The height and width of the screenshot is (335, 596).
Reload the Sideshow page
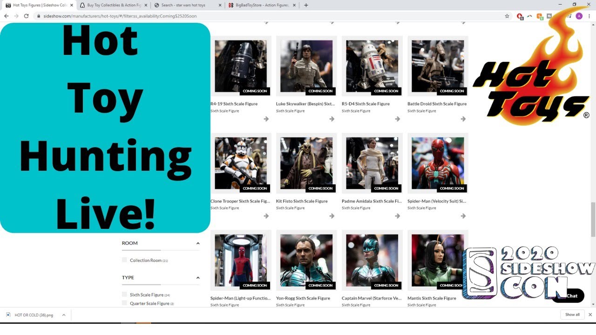click(x=27, y=16)
